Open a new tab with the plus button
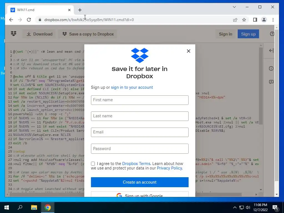Viewport: 284px width, 213px height. coord(80,10)
